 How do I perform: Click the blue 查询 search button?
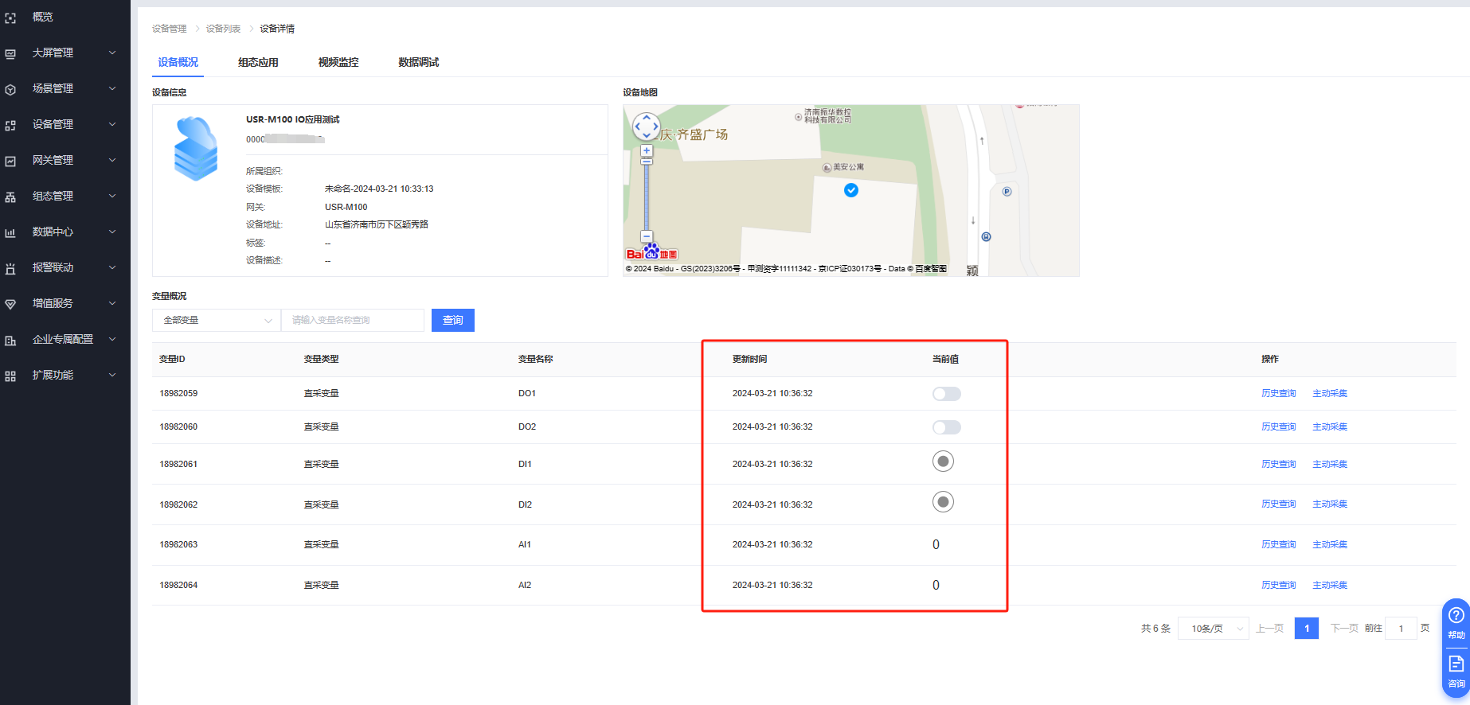click(x=452, y=320)
